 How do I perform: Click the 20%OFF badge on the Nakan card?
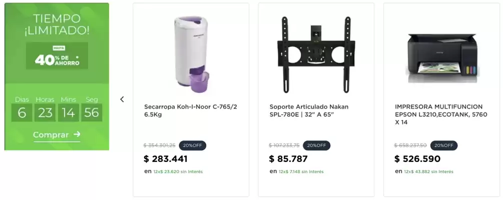(316, 145)
